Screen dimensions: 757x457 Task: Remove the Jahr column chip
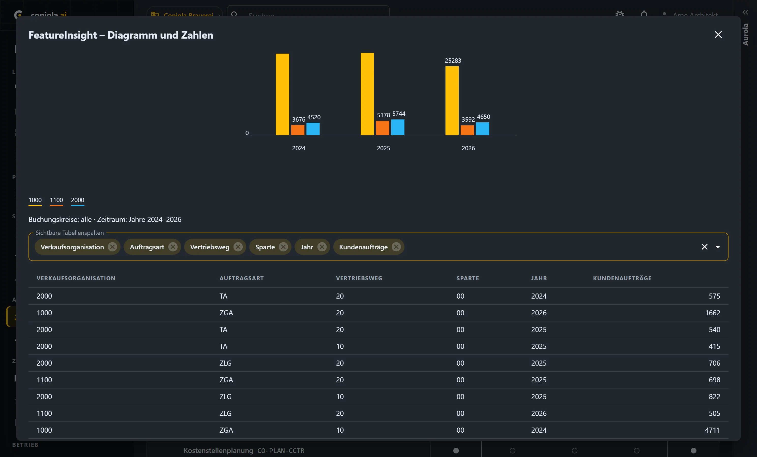coord(322,247)
